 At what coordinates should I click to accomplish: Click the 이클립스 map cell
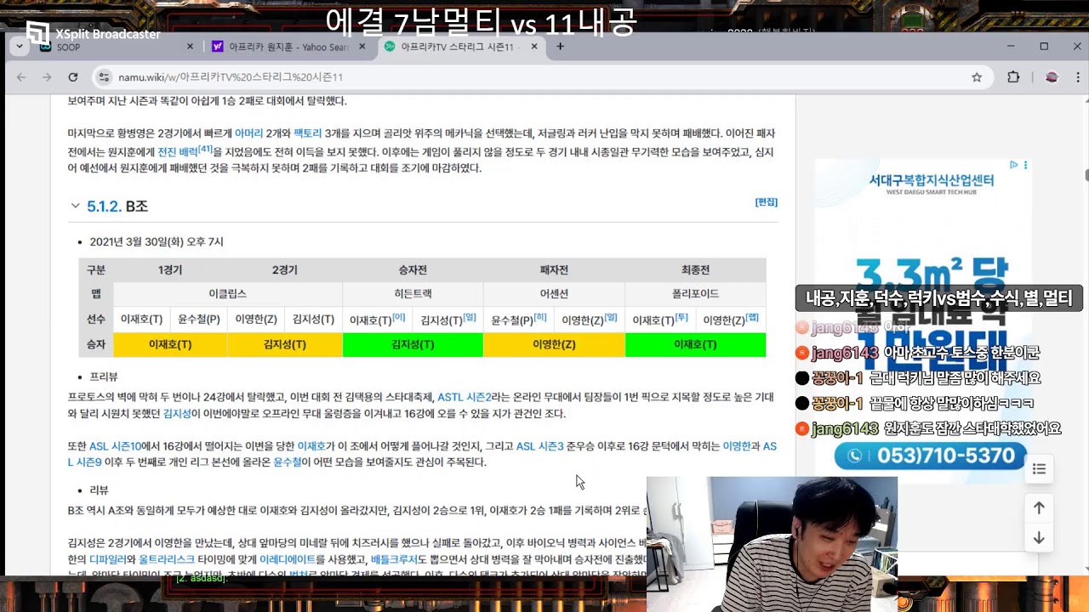click(227, 294)
